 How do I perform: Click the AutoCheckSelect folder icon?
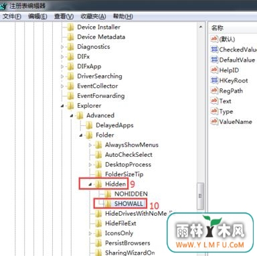(98, 155)
